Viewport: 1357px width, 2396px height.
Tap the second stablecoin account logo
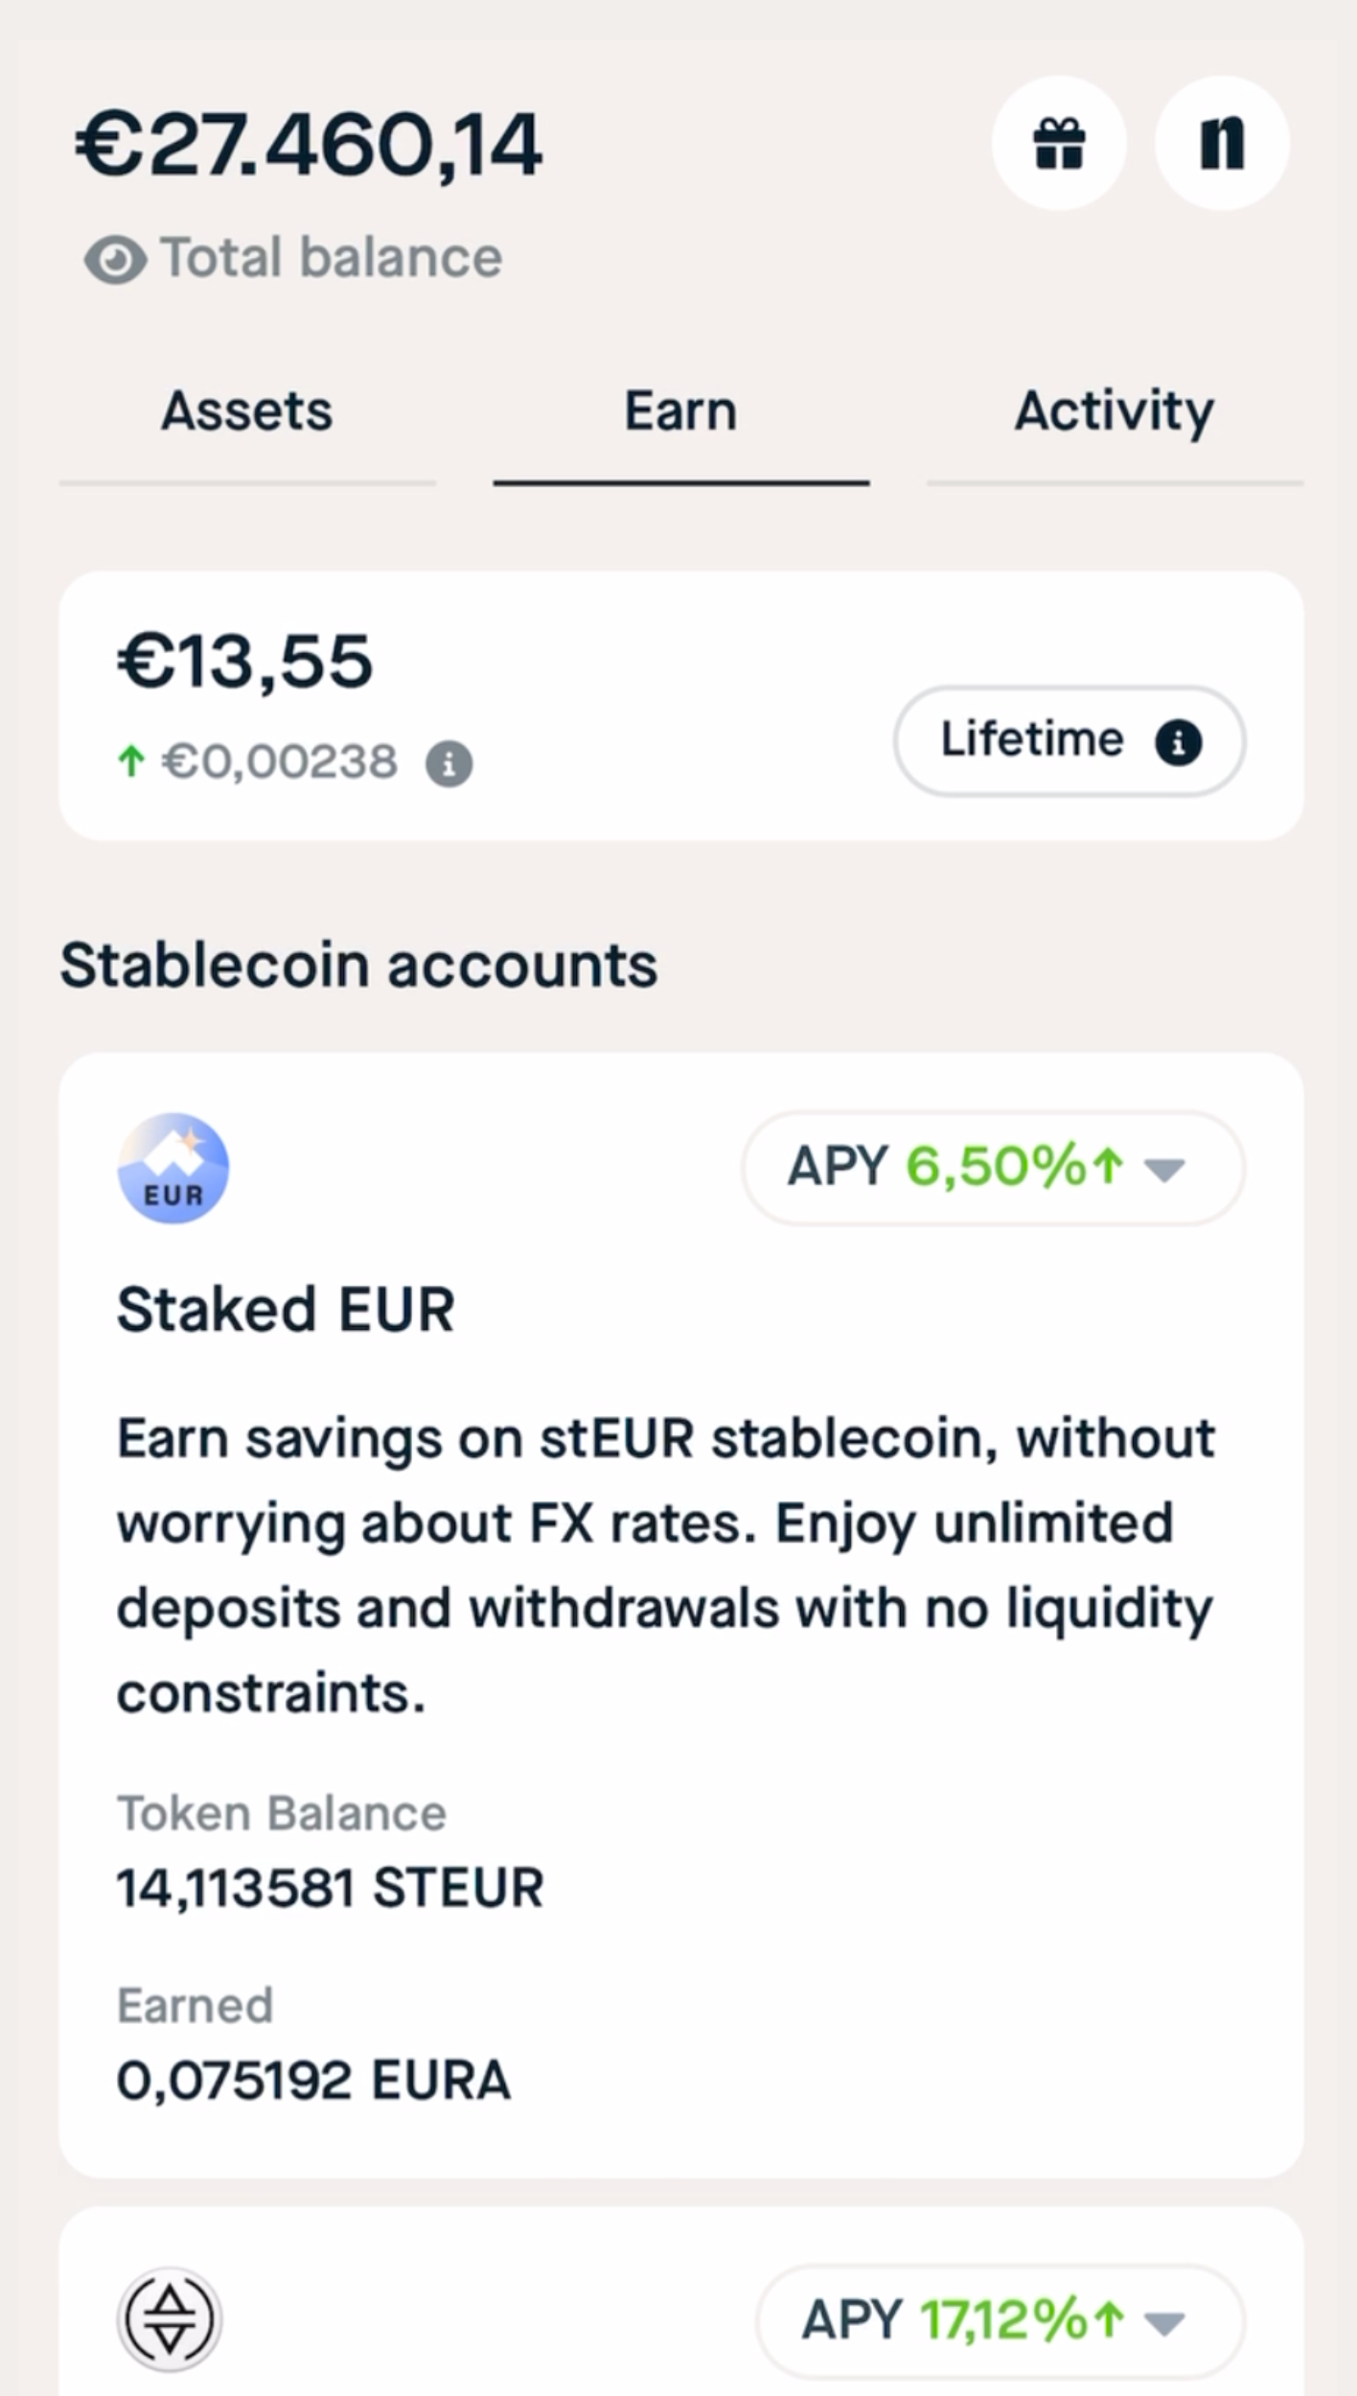[x=170, y=2320]
